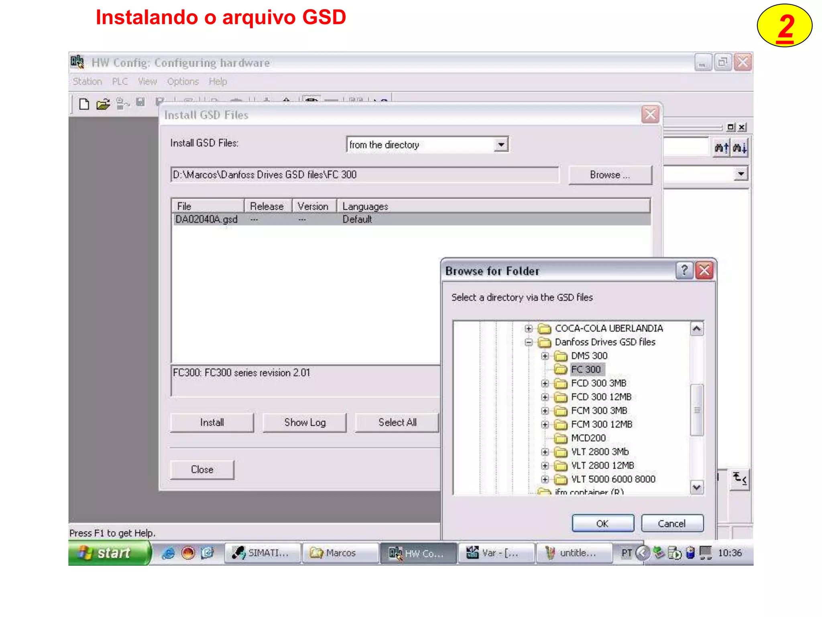Image resolution: width=822 pixels, height=617 pixels.
Task: Click the Select All button
Action: tap(397, 423)
